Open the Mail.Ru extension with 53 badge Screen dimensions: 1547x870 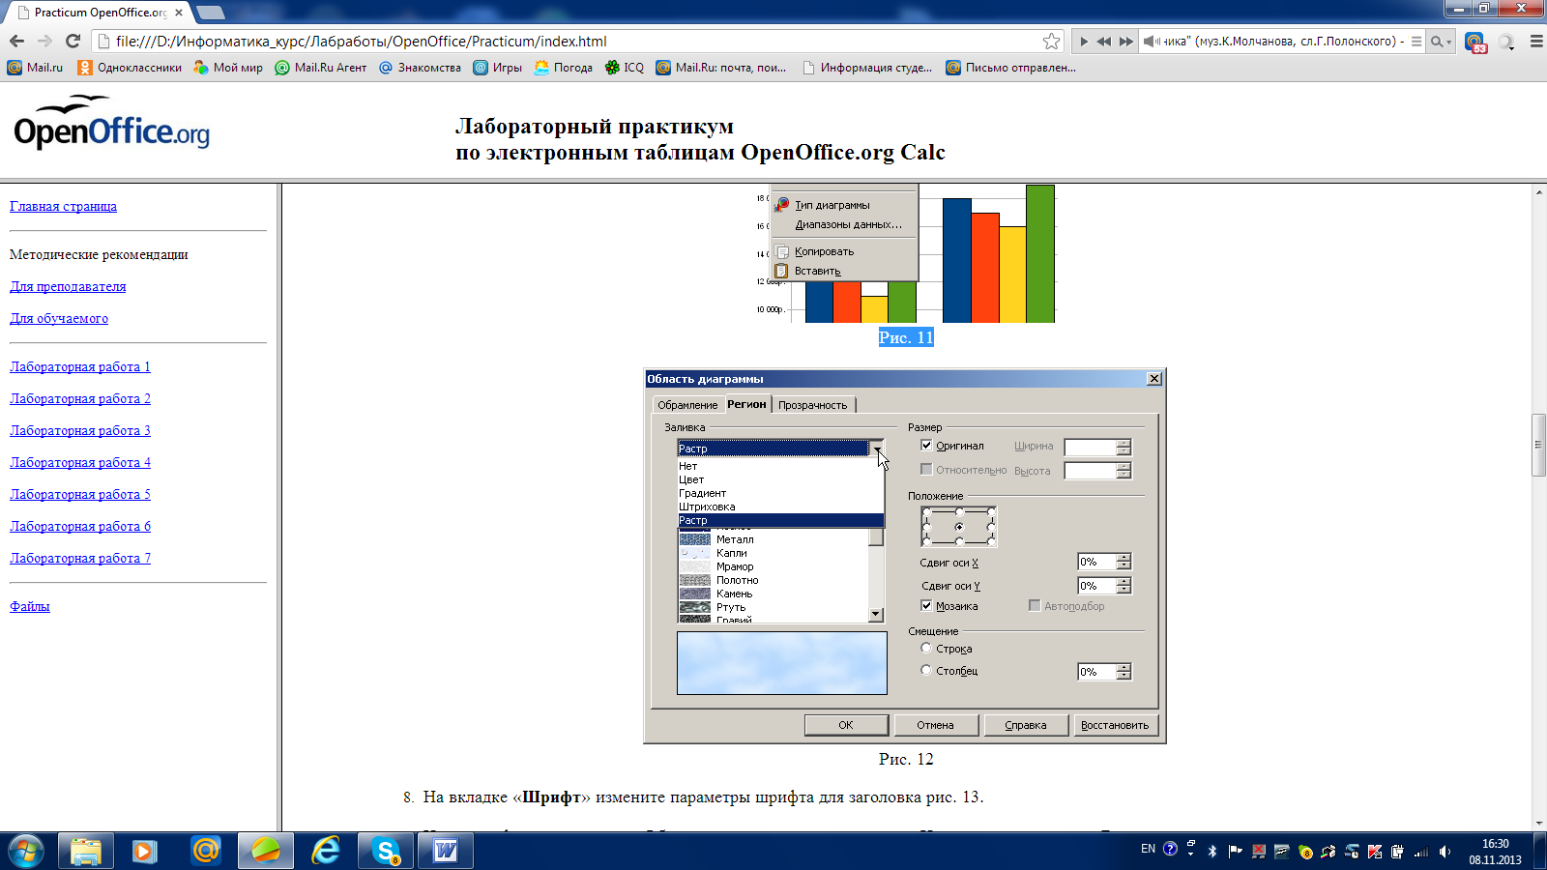pos(1475,42)
